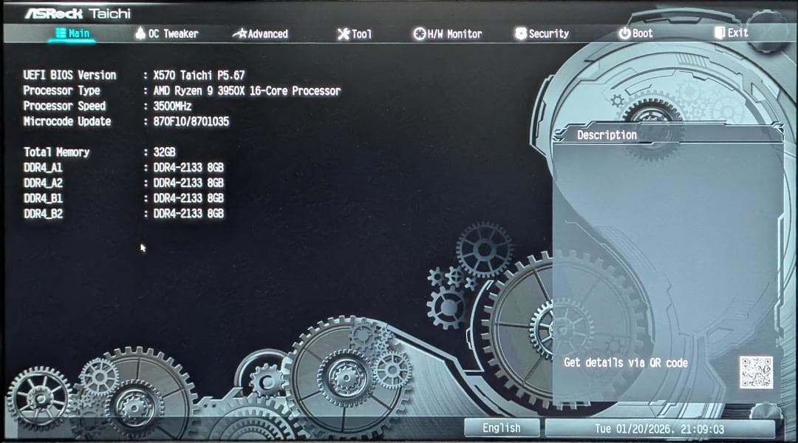The image size is (798, 443).
Task: Click the Exit door icon
Action: (x=720, y=33)
